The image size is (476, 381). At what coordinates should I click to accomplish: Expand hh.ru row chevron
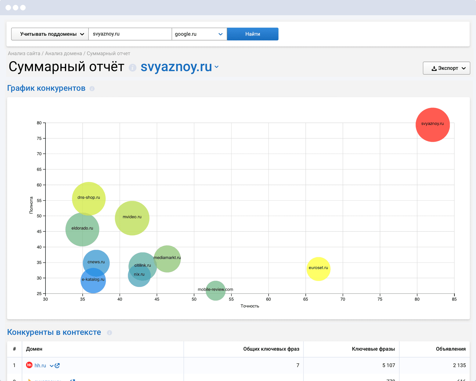coord(52,366)
